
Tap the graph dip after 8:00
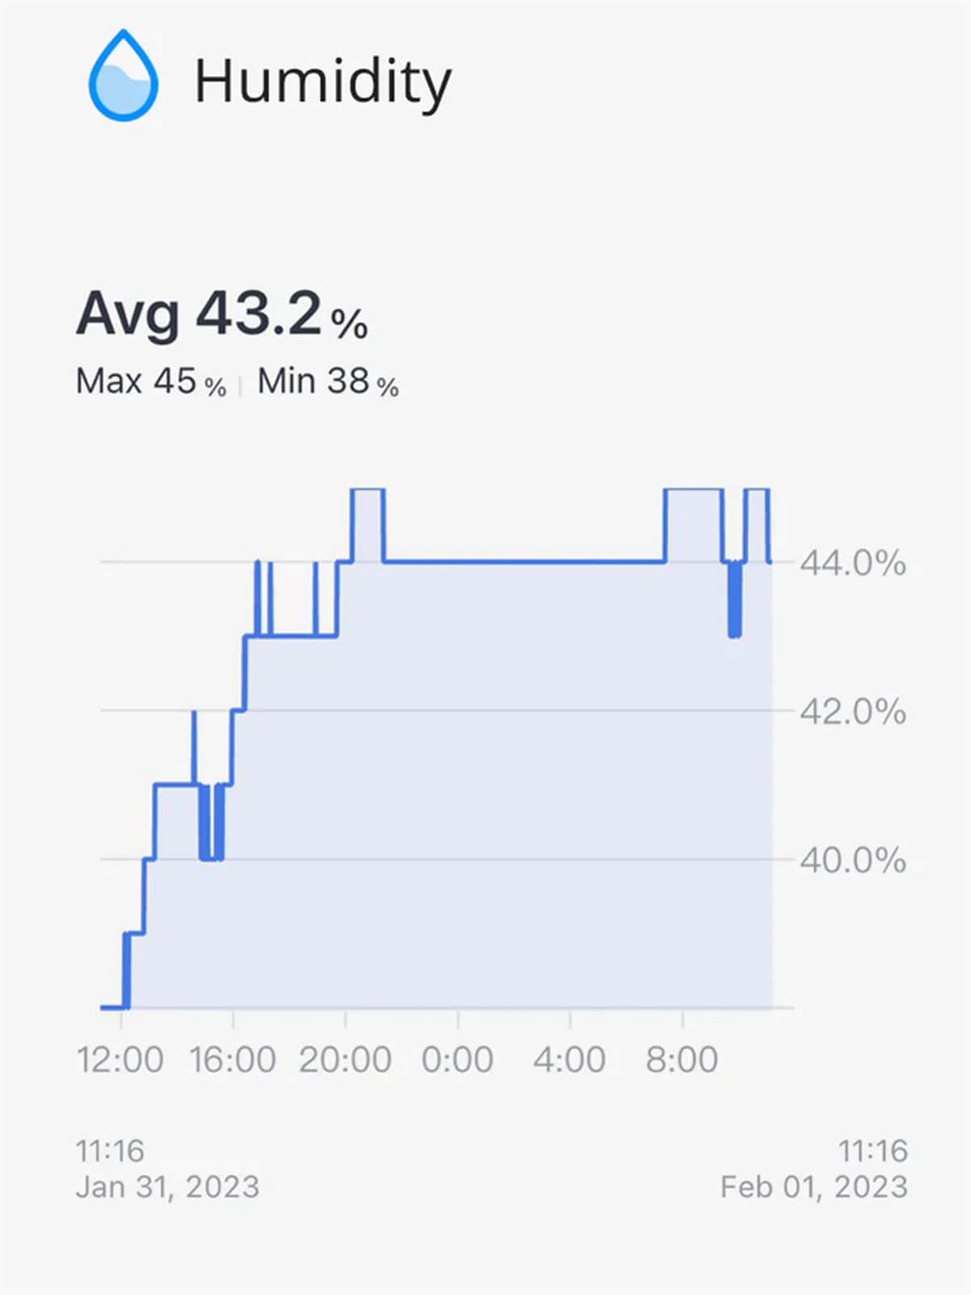click(734, 599)
